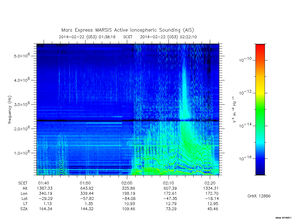The width and height of the screenshot is (292, 219).
Task: Click the 01:50 SCET time axis label
Action: [85, 183]
